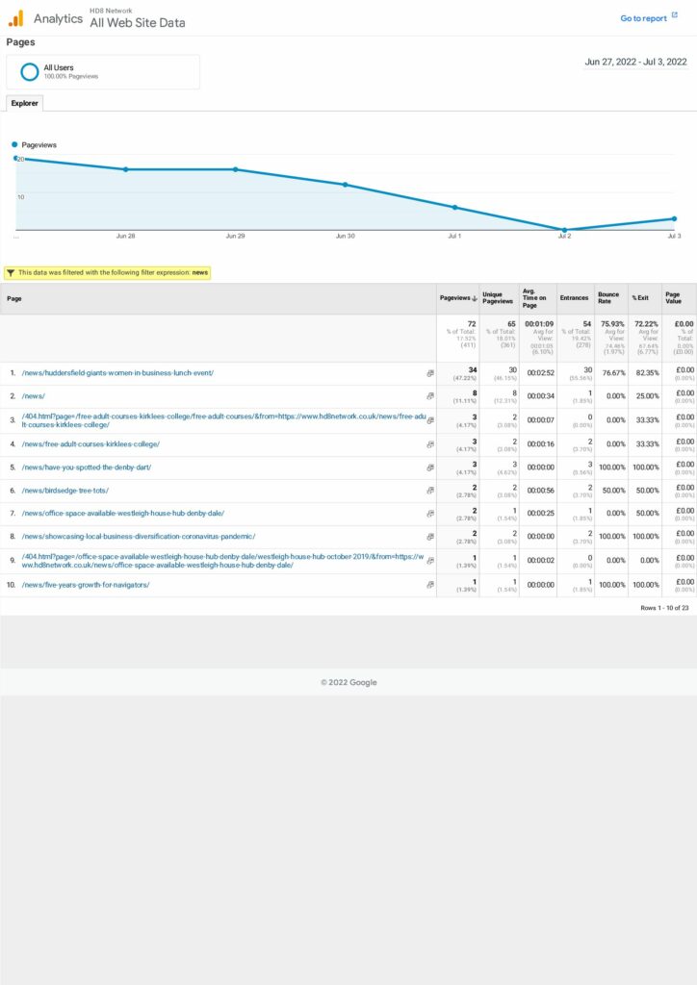Click the Jun 30 data point on chart
The width and height of the screenshot is (697, 985).
(345, 184)
